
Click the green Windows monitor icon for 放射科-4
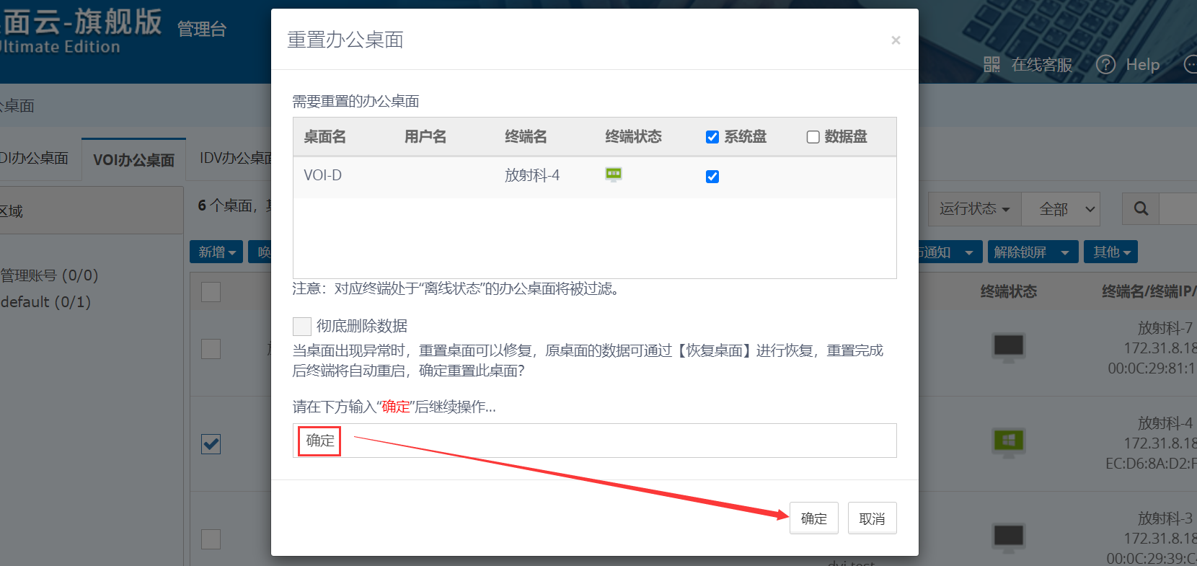1008,441
